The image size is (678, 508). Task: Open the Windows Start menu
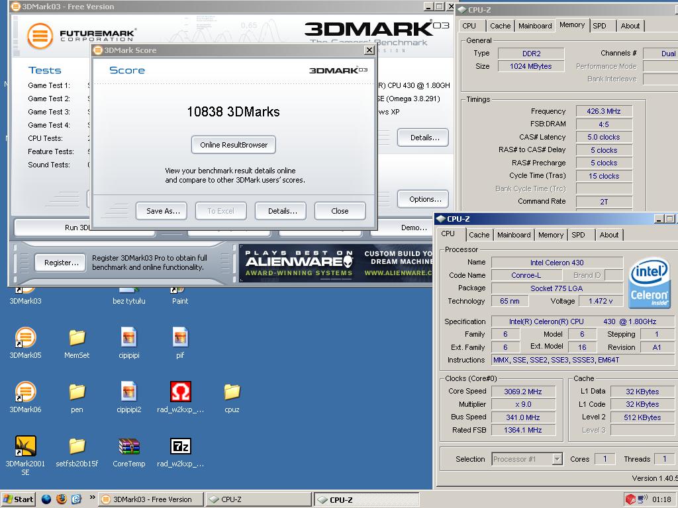18,499
